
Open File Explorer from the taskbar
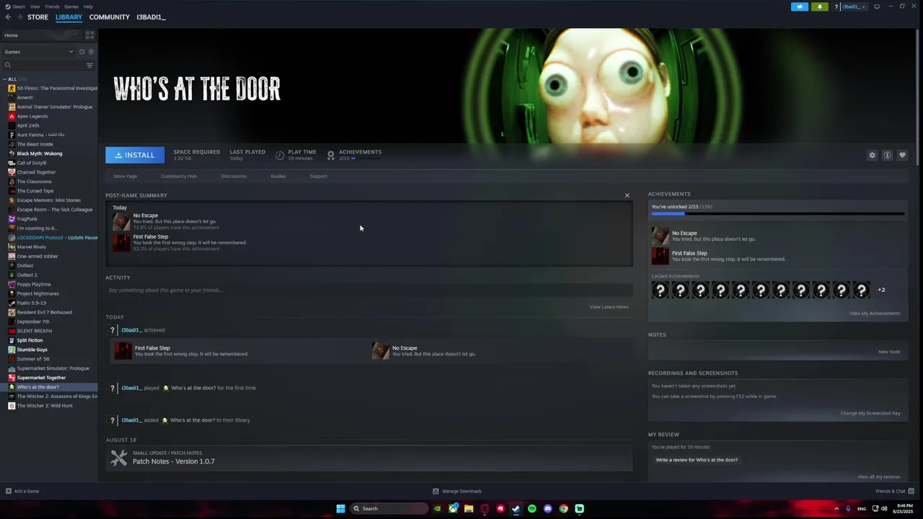click(469, 508)
